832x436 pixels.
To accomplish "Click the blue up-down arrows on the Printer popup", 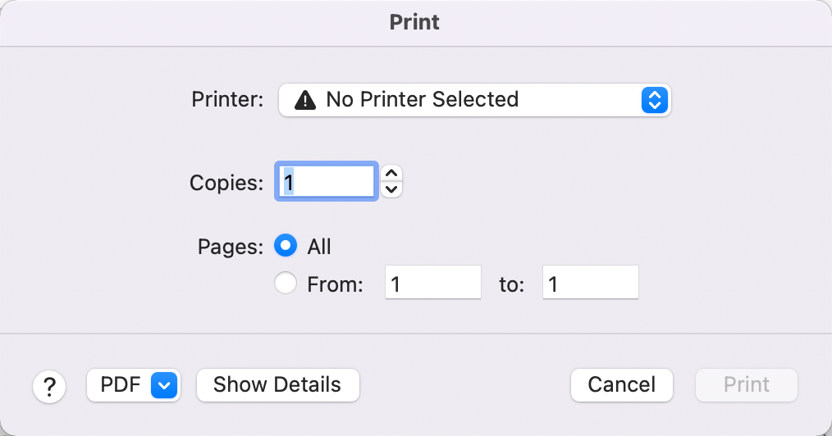I will [654, 100].
